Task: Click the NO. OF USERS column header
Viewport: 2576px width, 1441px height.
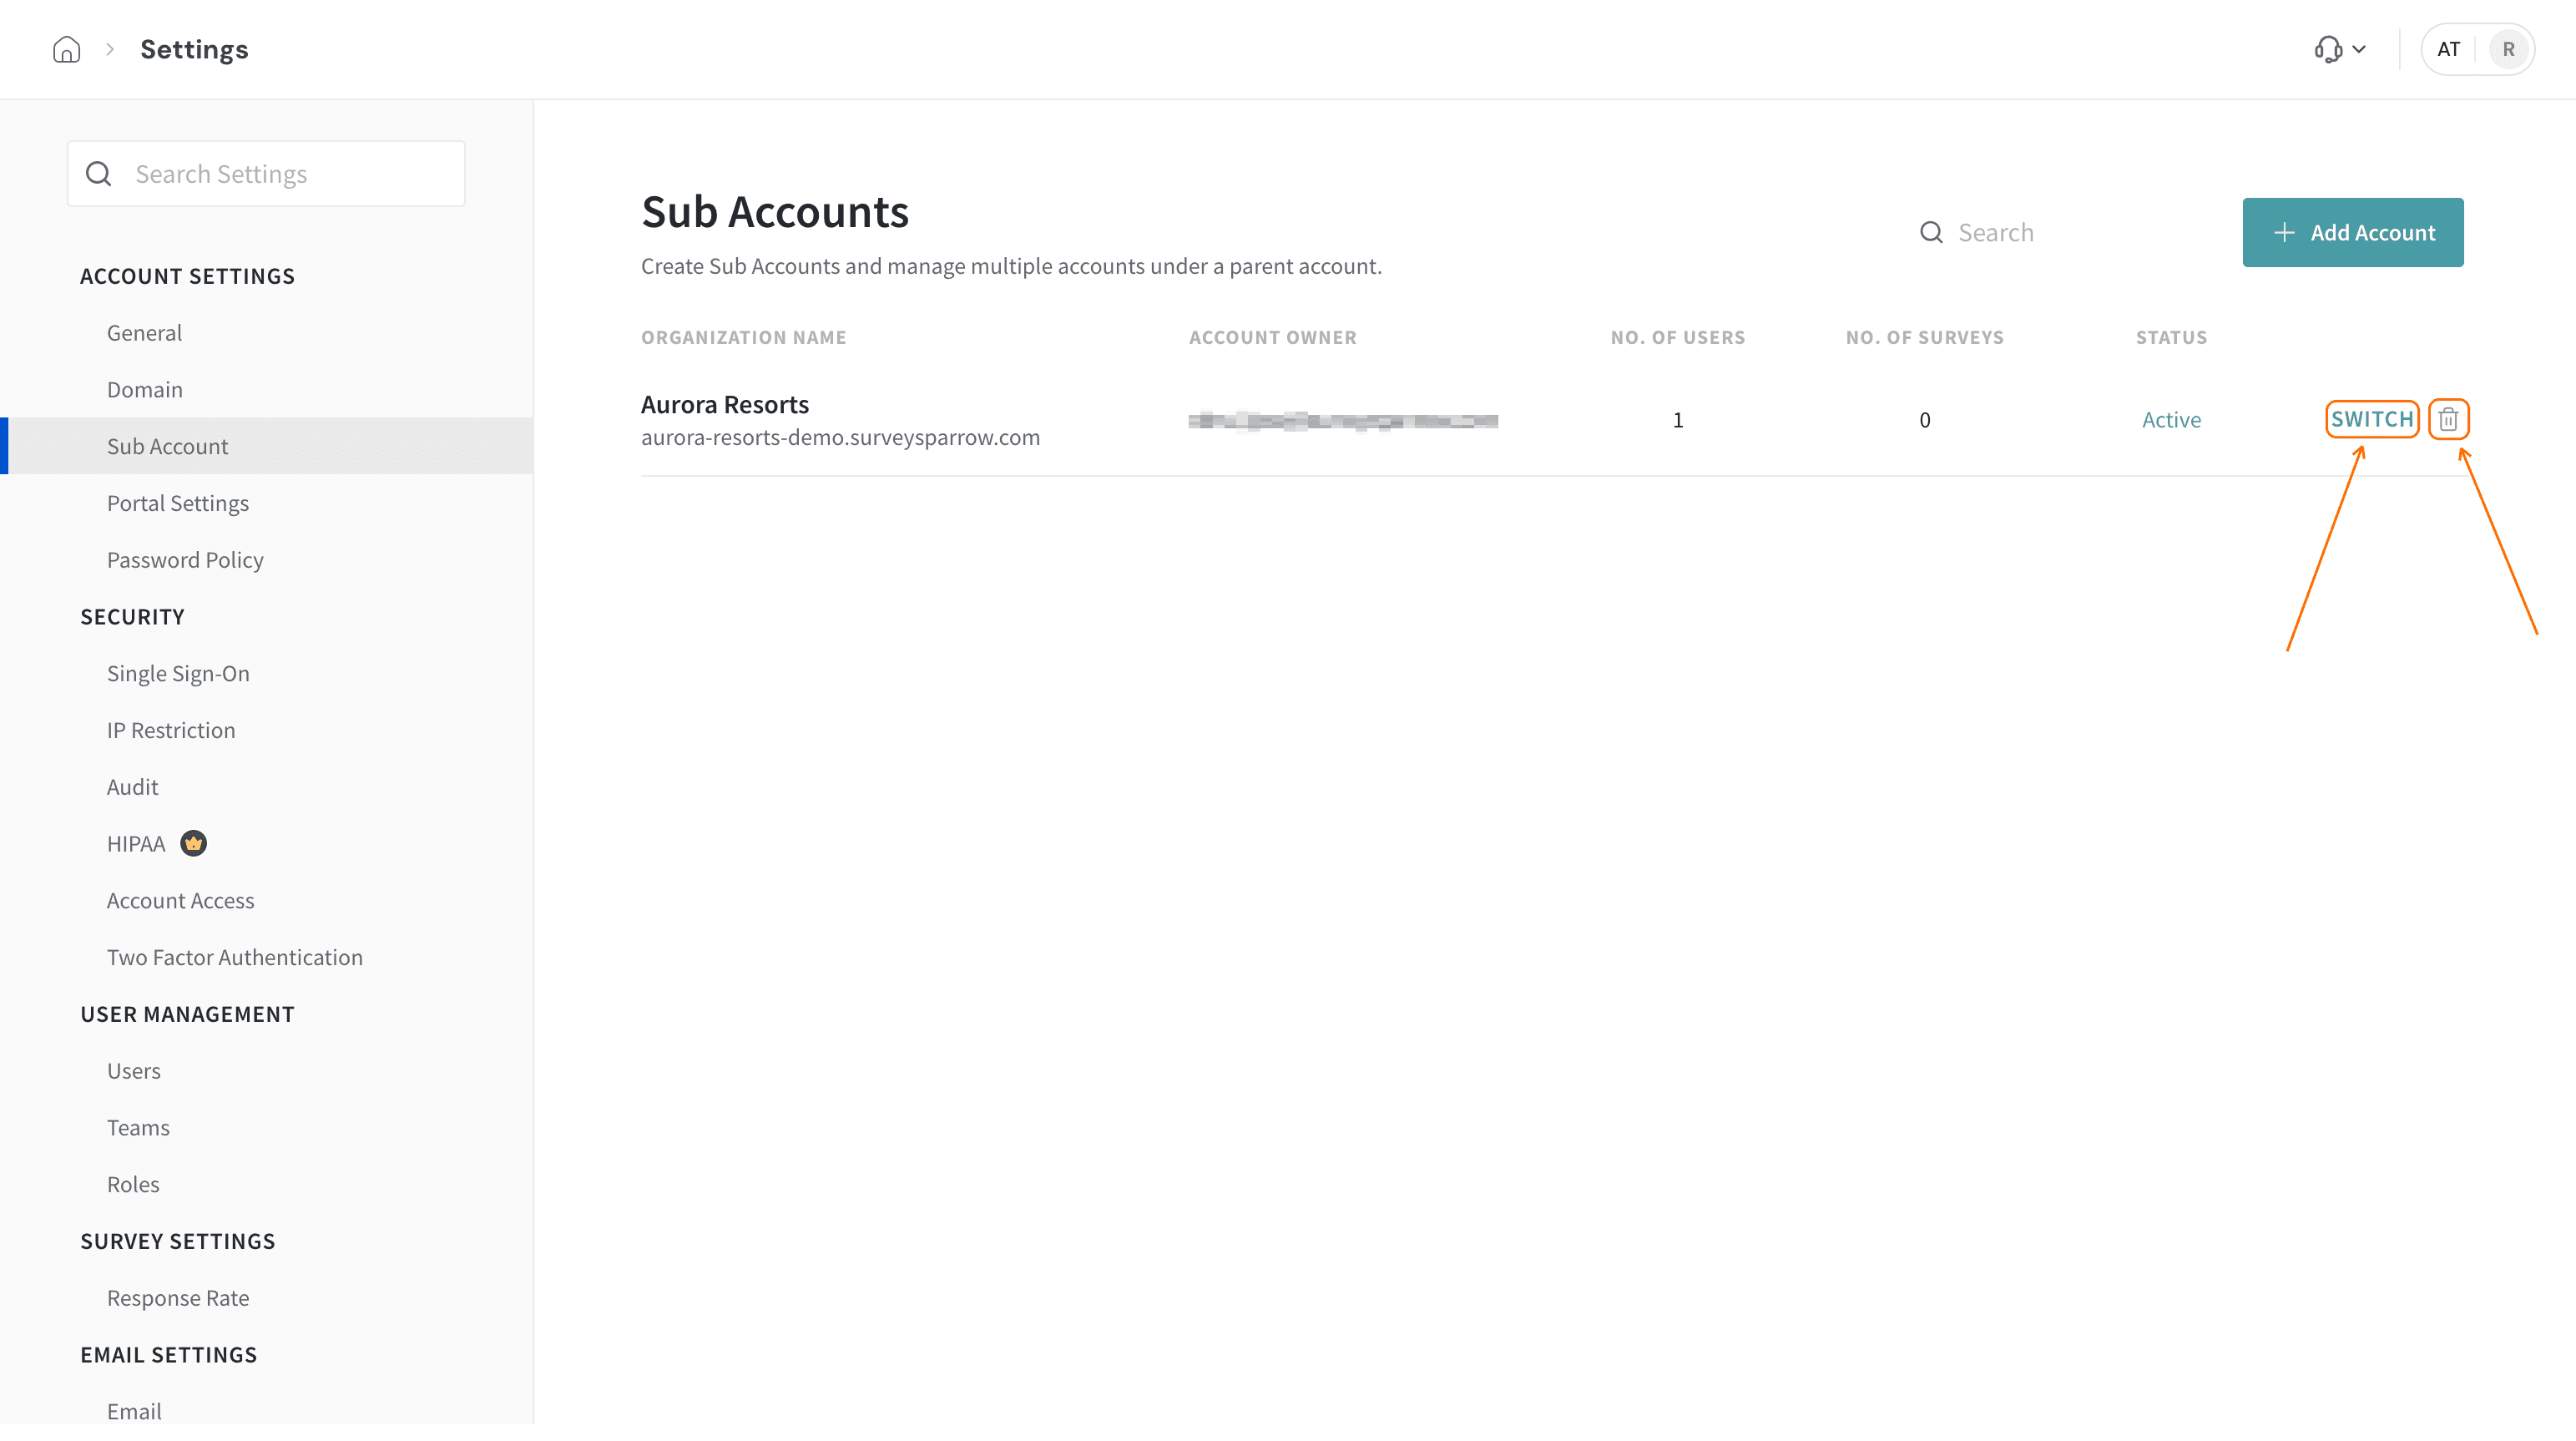Action: pos(1678,338)
